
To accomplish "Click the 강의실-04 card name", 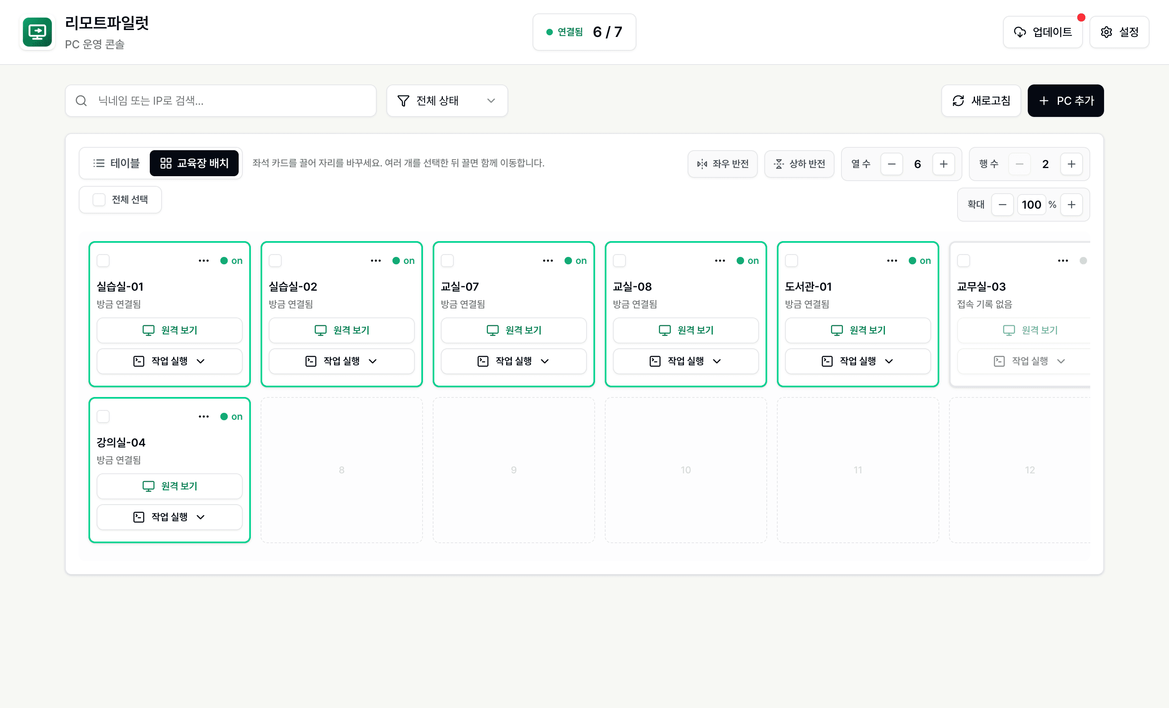I will click(x=121, y=443).
